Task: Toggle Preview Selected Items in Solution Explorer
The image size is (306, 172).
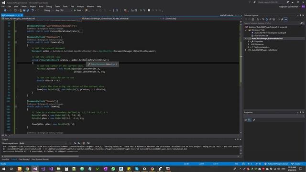Action: click(x=286, y=19)
